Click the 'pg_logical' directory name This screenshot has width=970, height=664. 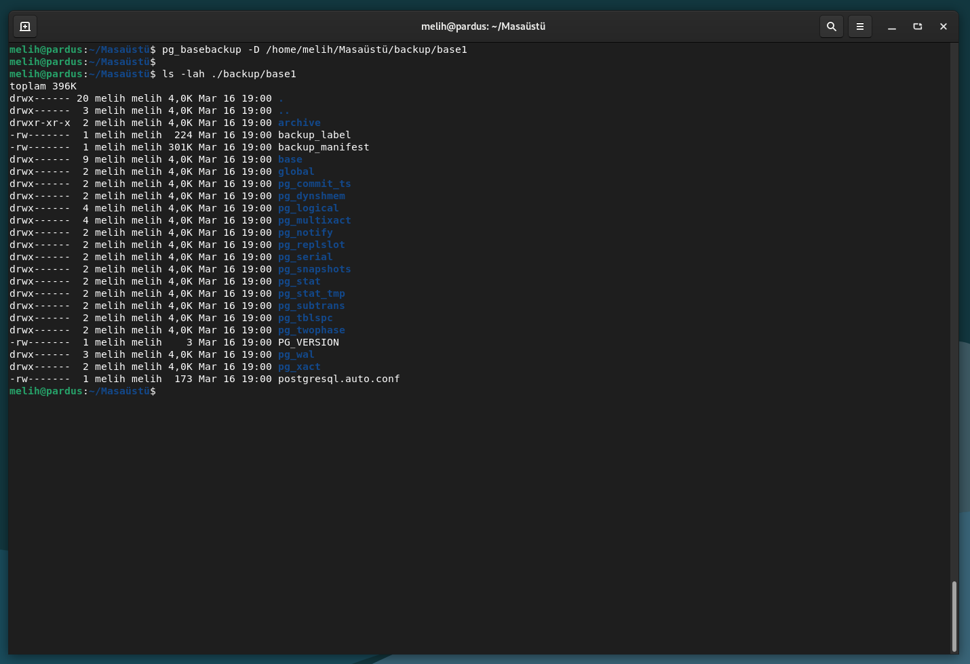[x=309, y=208]
